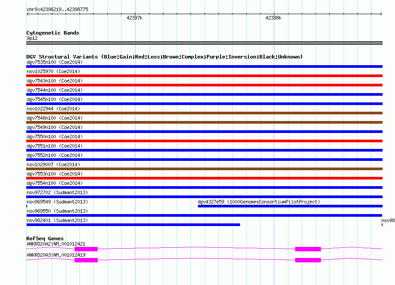Screen dimensions: 395x285
Task: Open the DGV Structural Variants track title
Action: [164, 57]
